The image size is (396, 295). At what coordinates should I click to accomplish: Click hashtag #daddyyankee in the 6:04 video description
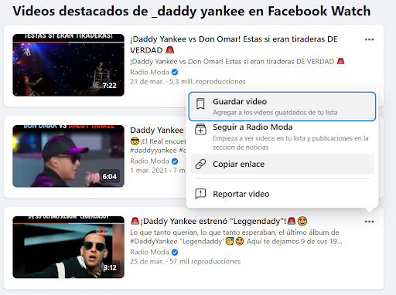153,151
